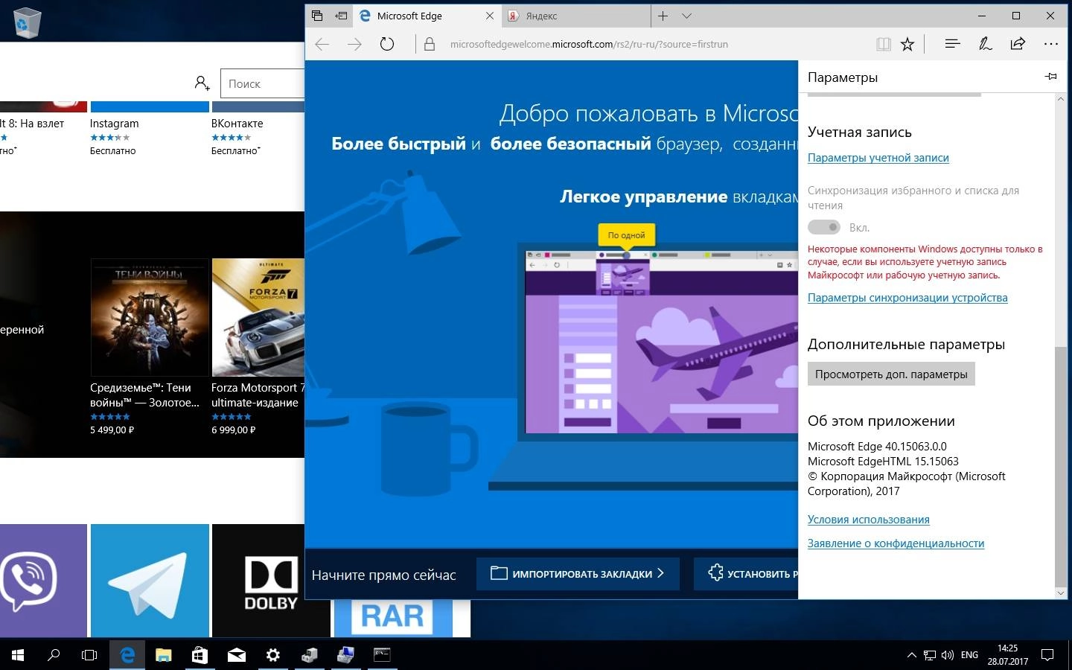The width and height of the screenshot is (1072, 670).
Task: Toggle sync favorites switch Вкл.
Action: tap(823, 227)
